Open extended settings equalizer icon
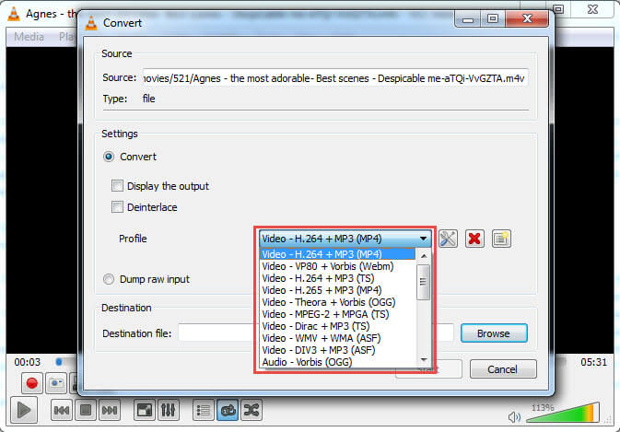Image resolution: width=620 pixels, height=432 pixels. [169, 410]
